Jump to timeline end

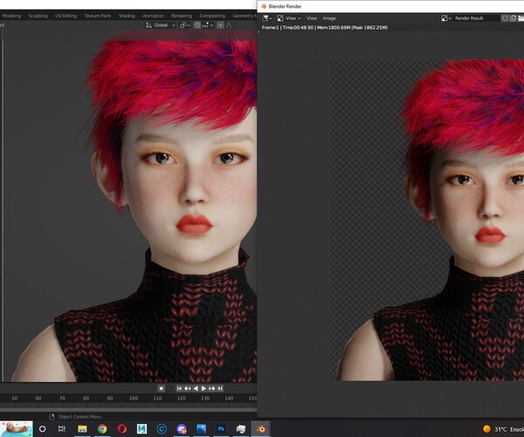(220, 388)
